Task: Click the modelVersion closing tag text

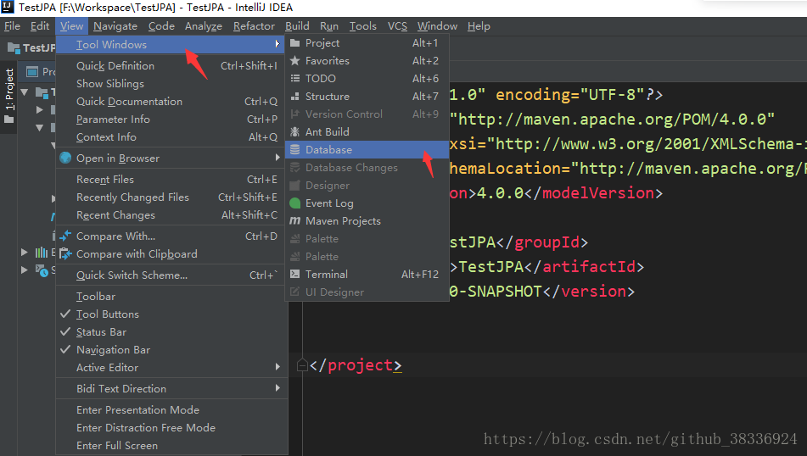Action: (593, 192)
